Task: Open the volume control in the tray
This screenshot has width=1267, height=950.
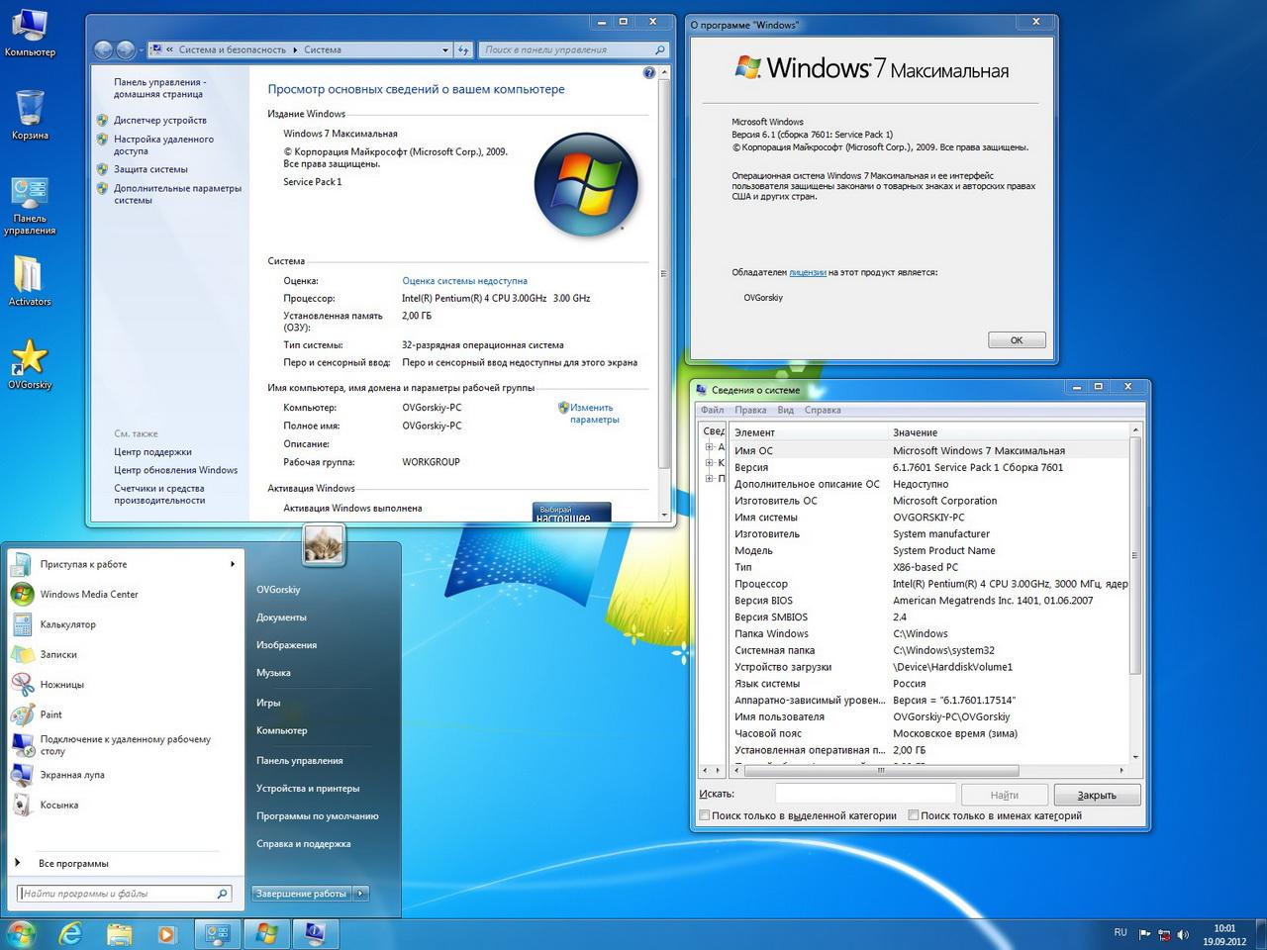Action: pos(1183,934)
